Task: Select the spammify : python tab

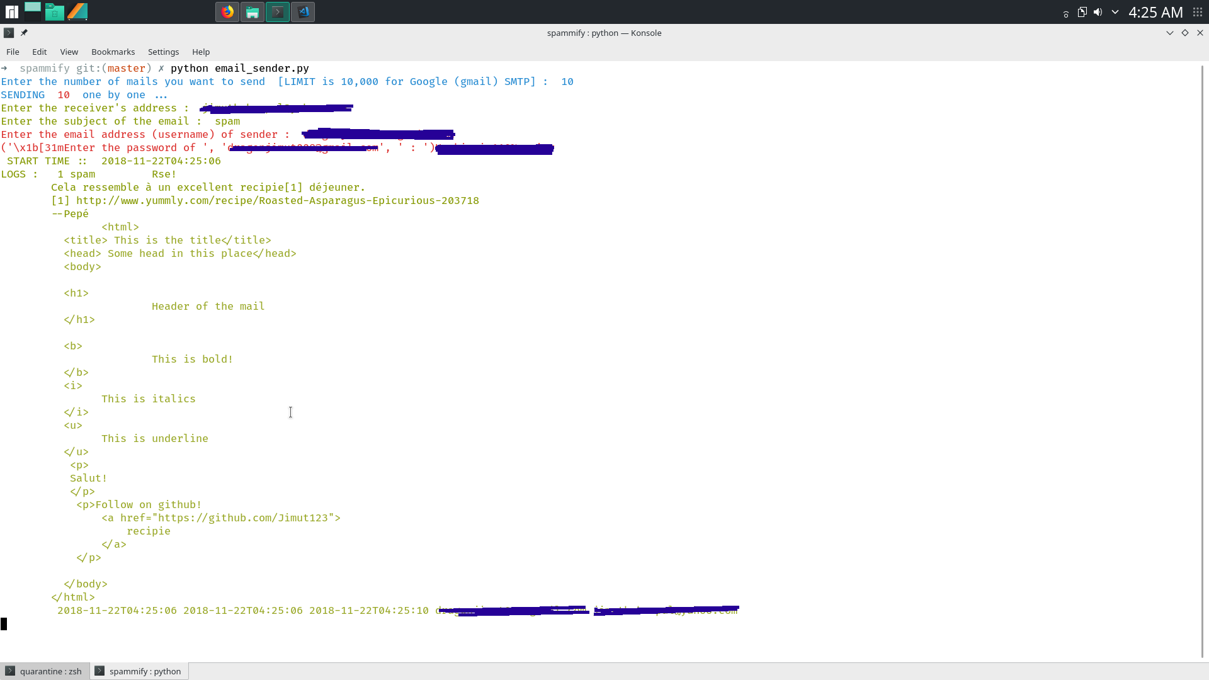Action: tap(139, 671)
